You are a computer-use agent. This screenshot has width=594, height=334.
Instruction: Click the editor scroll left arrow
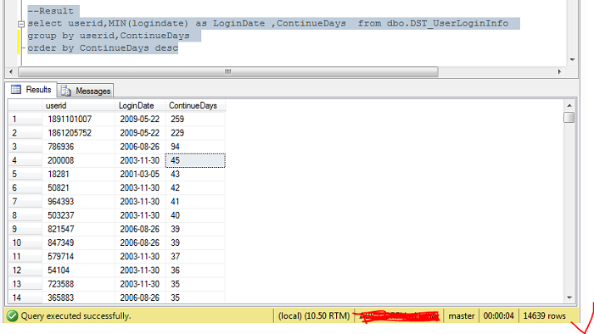[11, 71]
